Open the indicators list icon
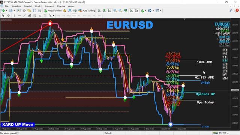This screenshot has height=135, width=240. [142, 10]
